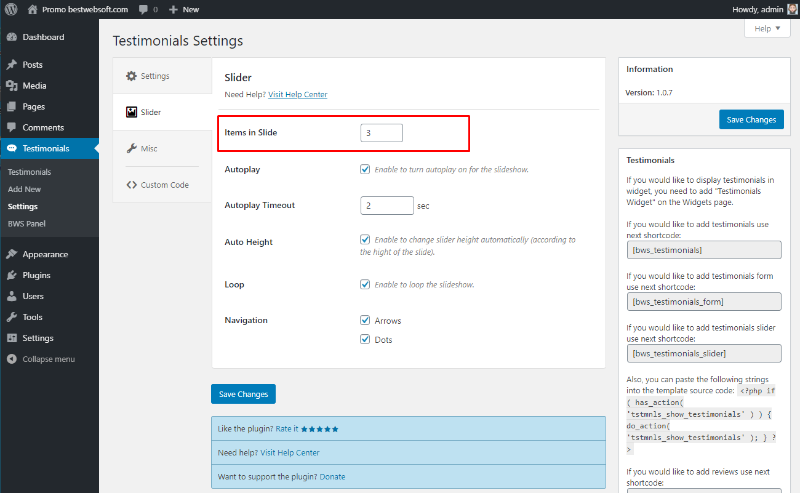800x493 pixels.
Task: Click the Items in Slide number field
Action: click(x=382, y=133)
